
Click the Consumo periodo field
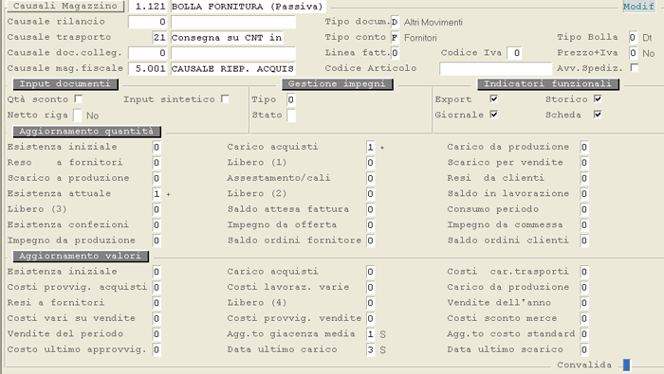point(584,209)
